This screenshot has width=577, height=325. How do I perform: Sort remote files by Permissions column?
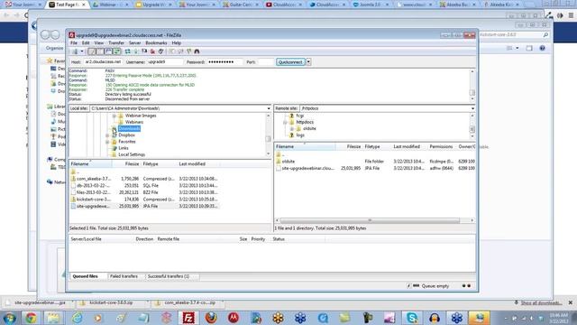point(442,146)
